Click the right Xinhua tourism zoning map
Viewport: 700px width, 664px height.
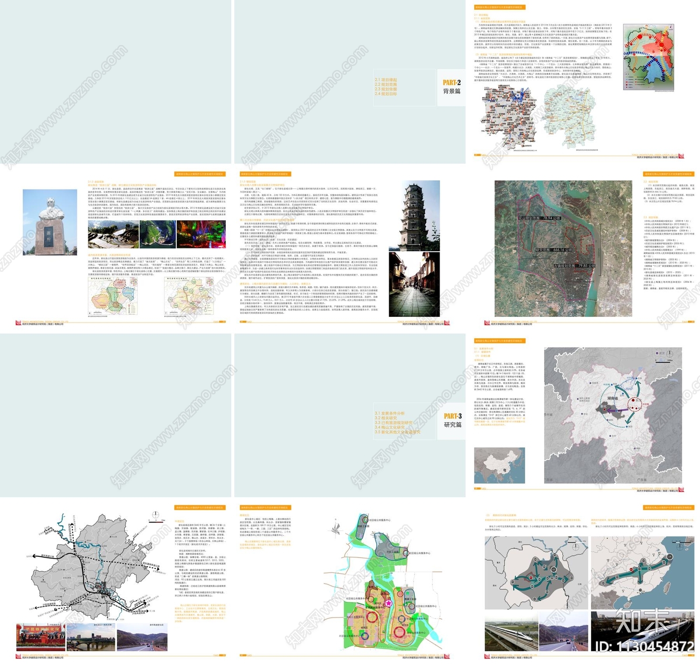[189, 295]
